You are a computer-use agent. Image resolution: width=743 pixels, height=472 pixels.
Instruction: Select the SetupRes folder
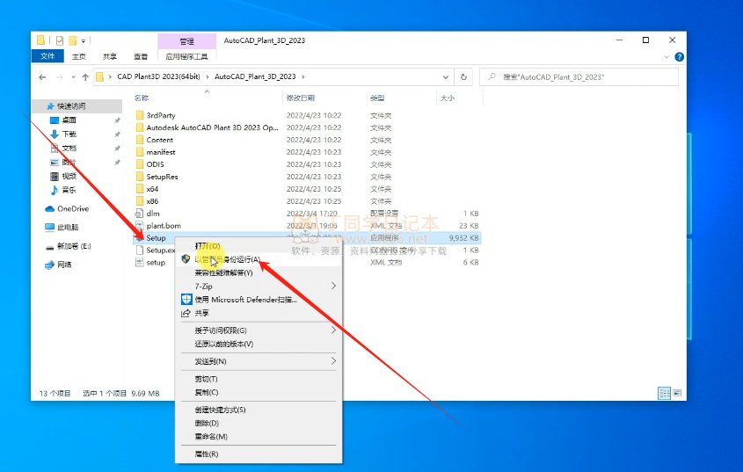[x=162, y=178]
